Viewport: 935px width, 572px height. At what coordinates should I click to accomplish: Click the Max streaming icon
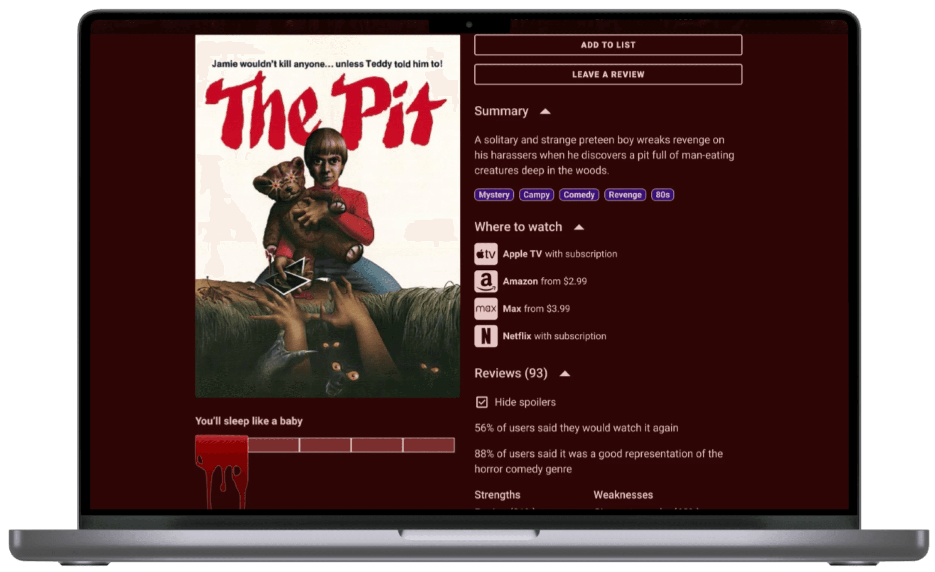point(486,309)
